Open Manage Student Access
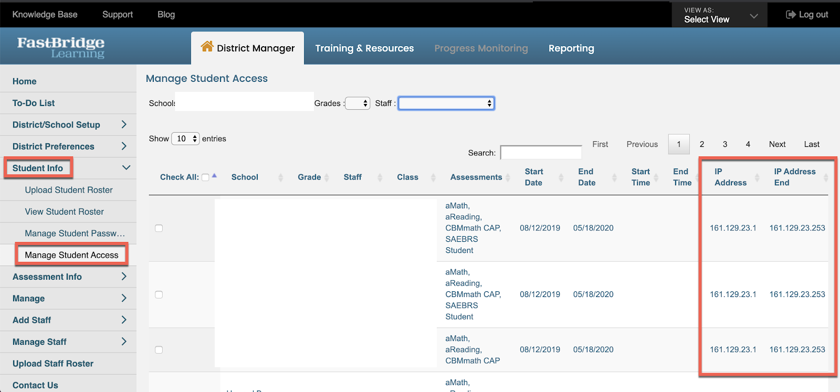840x392 pixels. pos(71,255)
